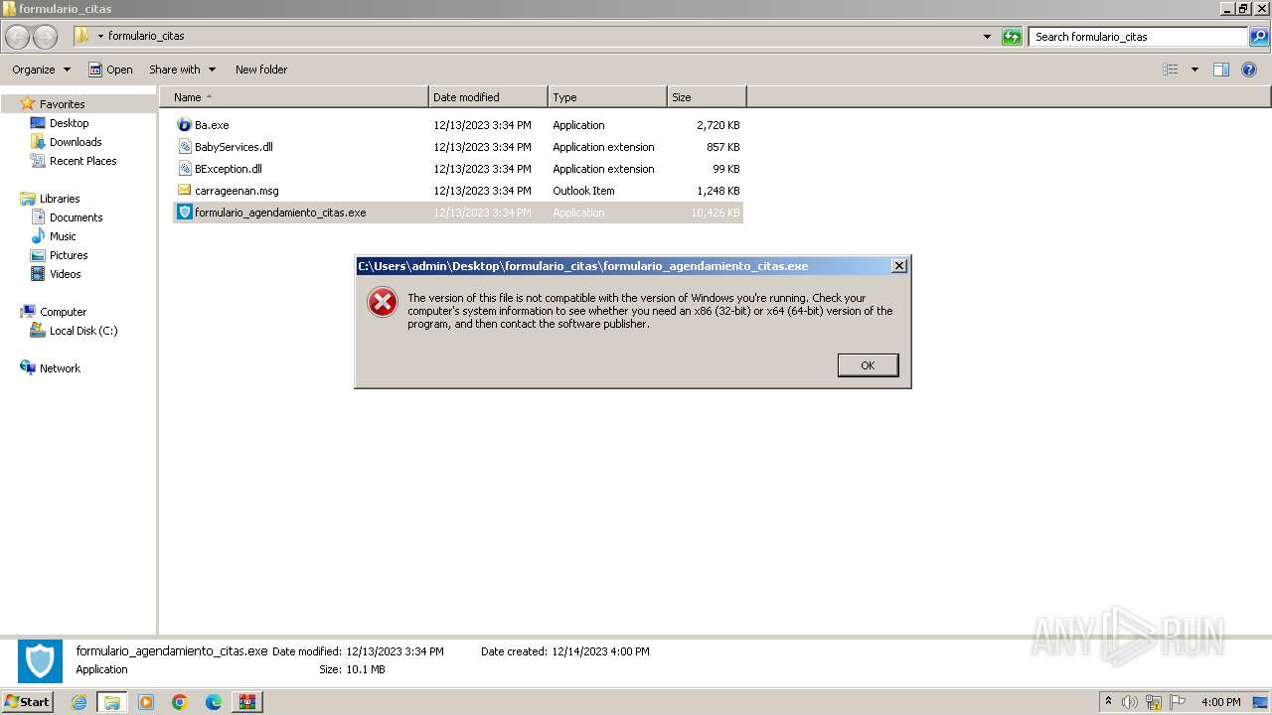Select the BException.dll file icon
The image size is (1272, 715).
[x=184, y=169]
